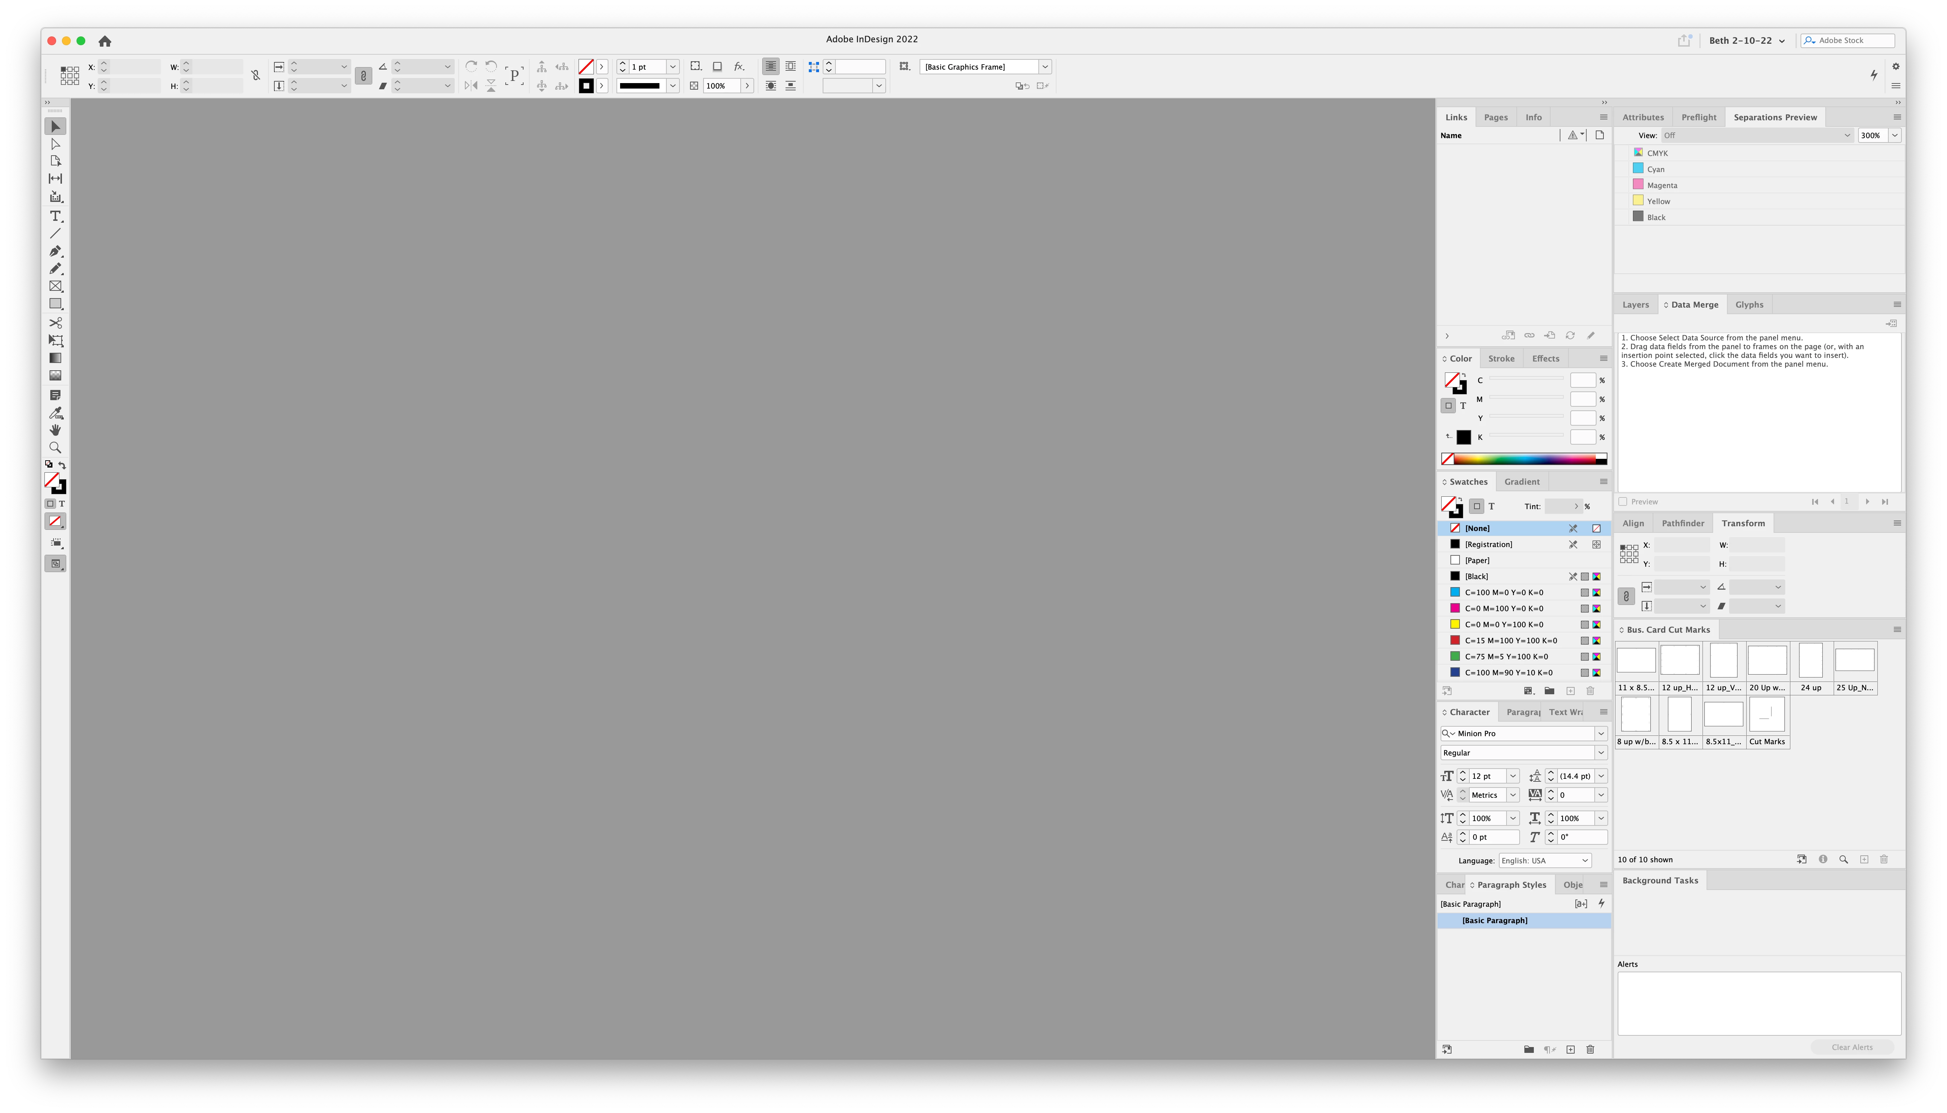Select the Eyedropper tool
Image resolution: width=1947 pixels, height=1113 pixels.
(x=55, y=413)
